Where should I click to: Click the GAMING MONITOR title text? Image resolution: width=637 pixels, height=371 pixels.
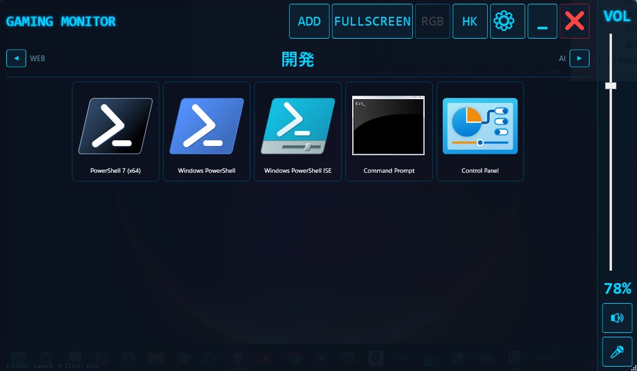tap(61, 21)
